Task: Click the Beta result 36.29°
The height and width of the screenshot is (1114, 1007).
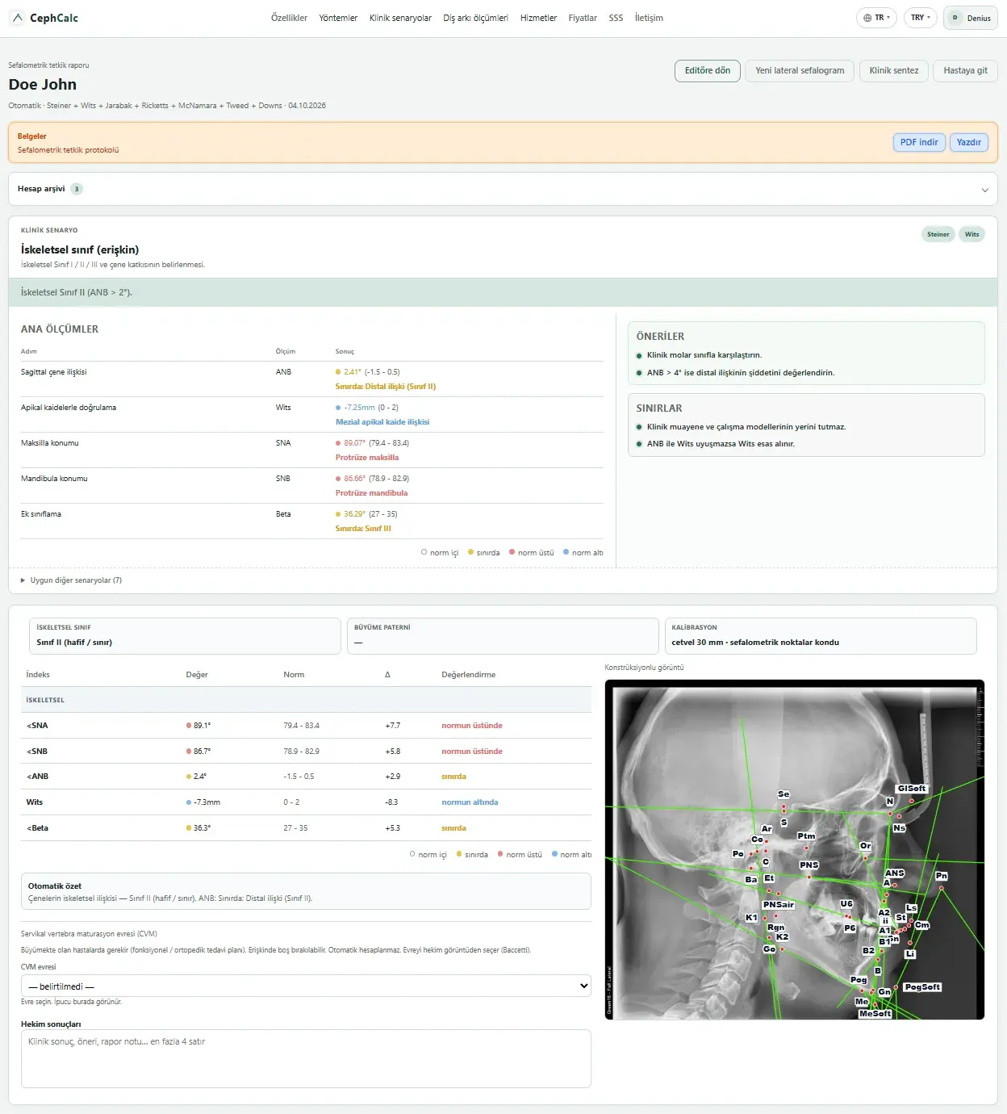Action: pyautogui.click(x=354, y=514)
